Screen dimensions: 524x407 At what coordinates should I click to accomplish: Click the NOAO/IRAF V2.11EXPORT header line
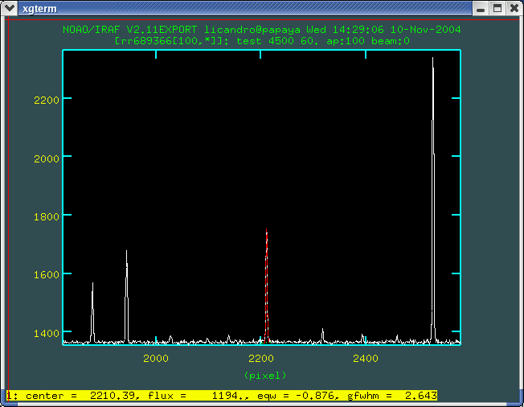click(x=261, y=29)
